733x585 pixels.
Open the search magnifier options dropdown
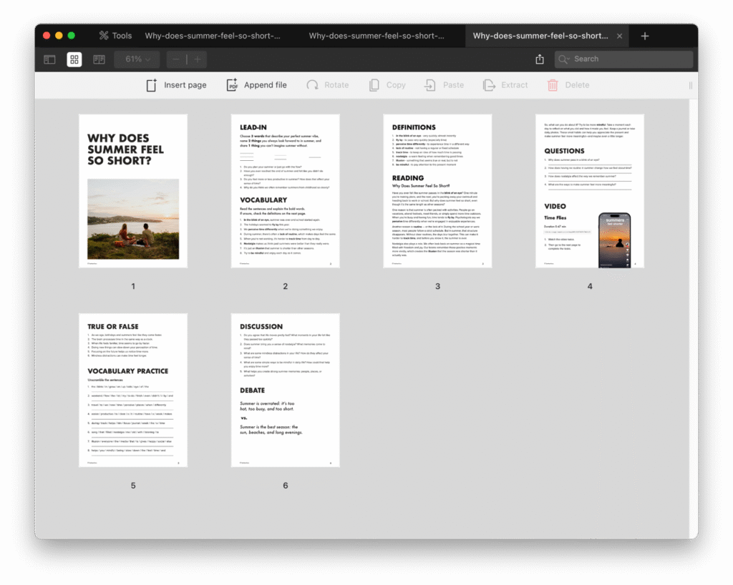pyautogui.click(x=564, y=59)
